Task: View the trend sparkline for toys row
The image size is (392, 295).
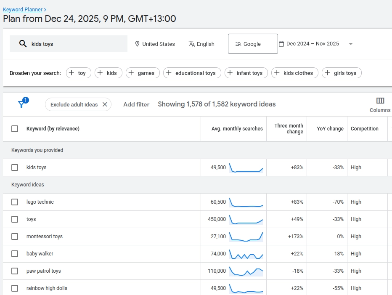Action: [x=246, y=219]
